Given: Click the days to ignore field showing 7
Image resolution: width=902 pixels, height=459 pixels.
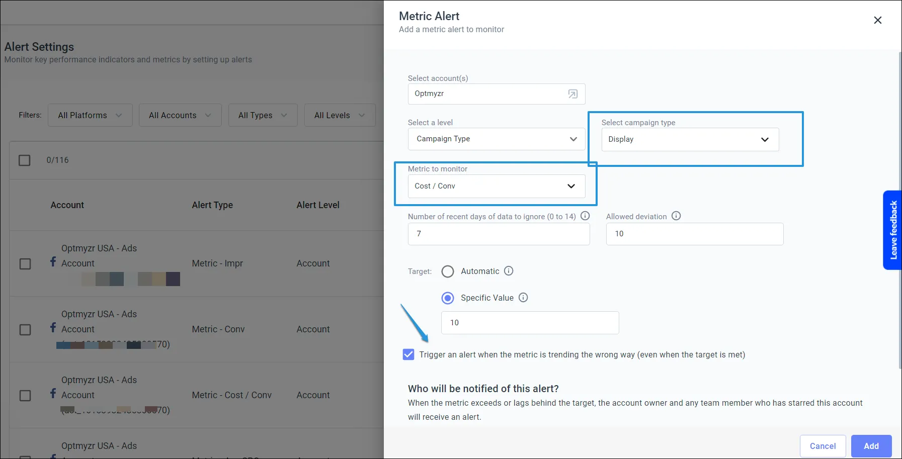Looking at the screenshot, I should click(499, 234).
